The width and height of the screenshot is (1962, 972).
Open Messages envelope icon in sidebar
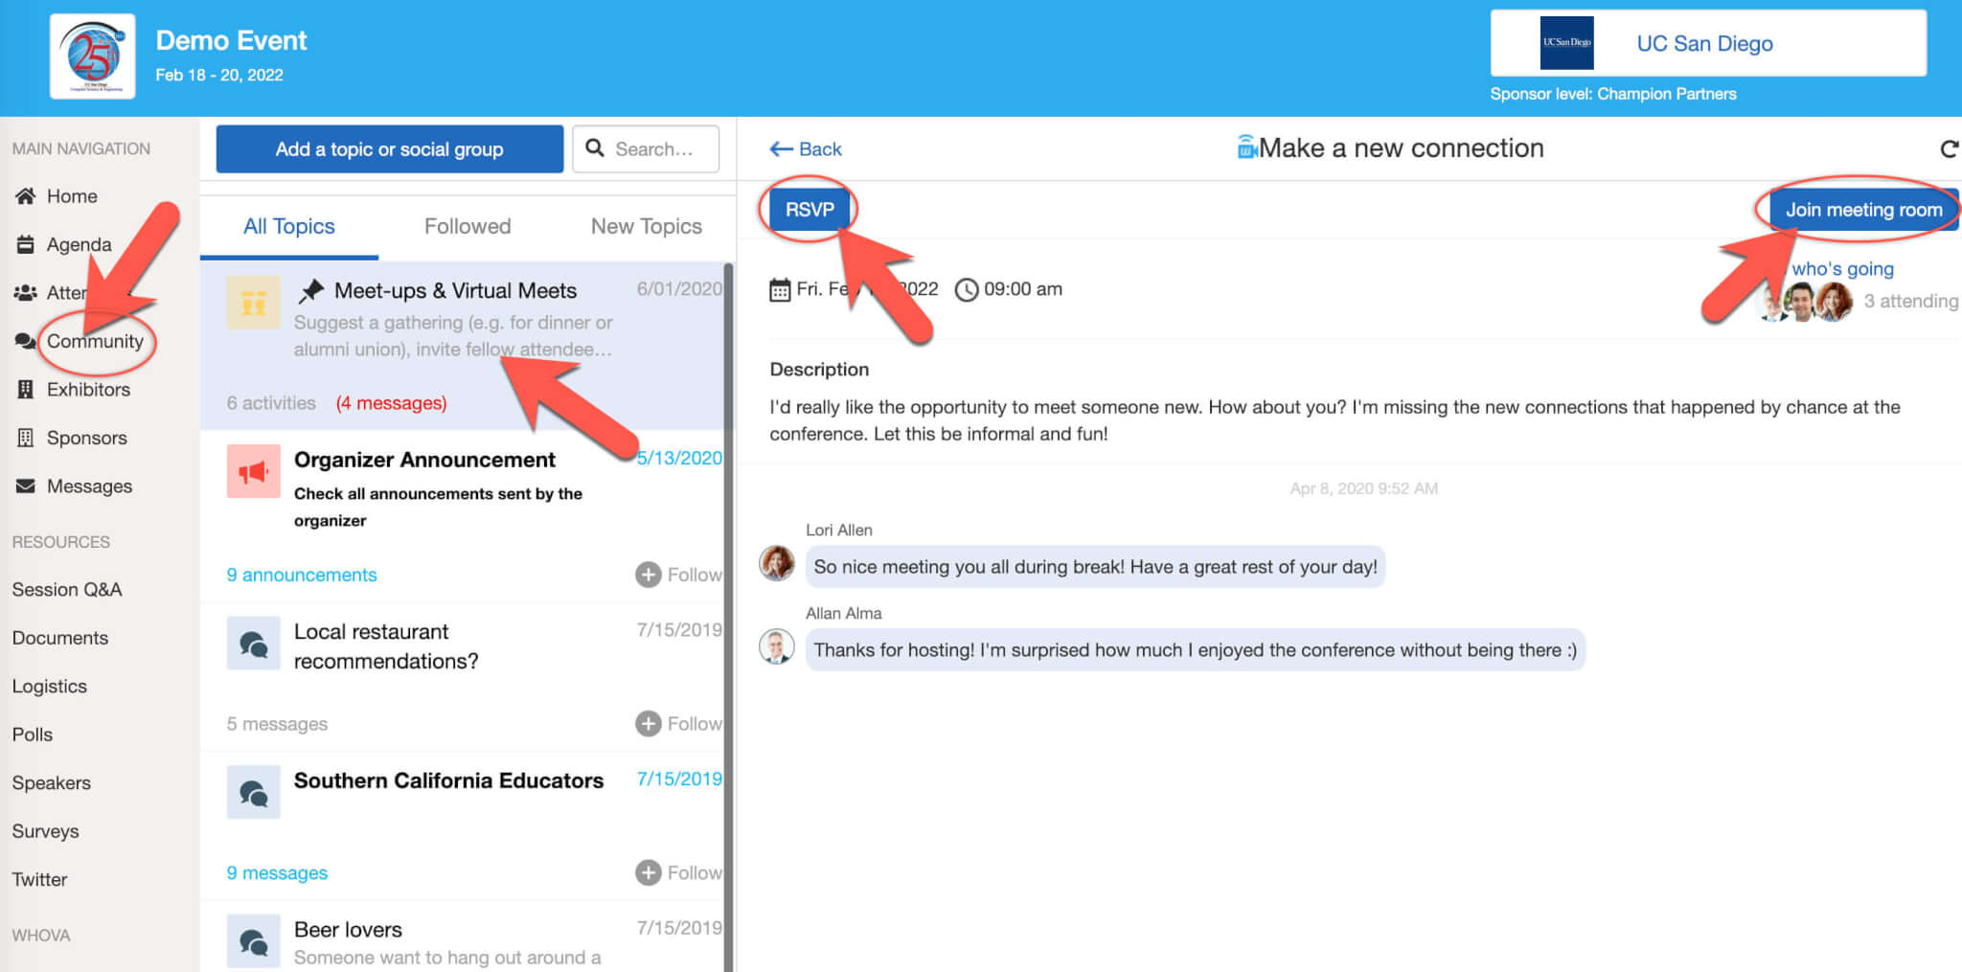(26, 486)
